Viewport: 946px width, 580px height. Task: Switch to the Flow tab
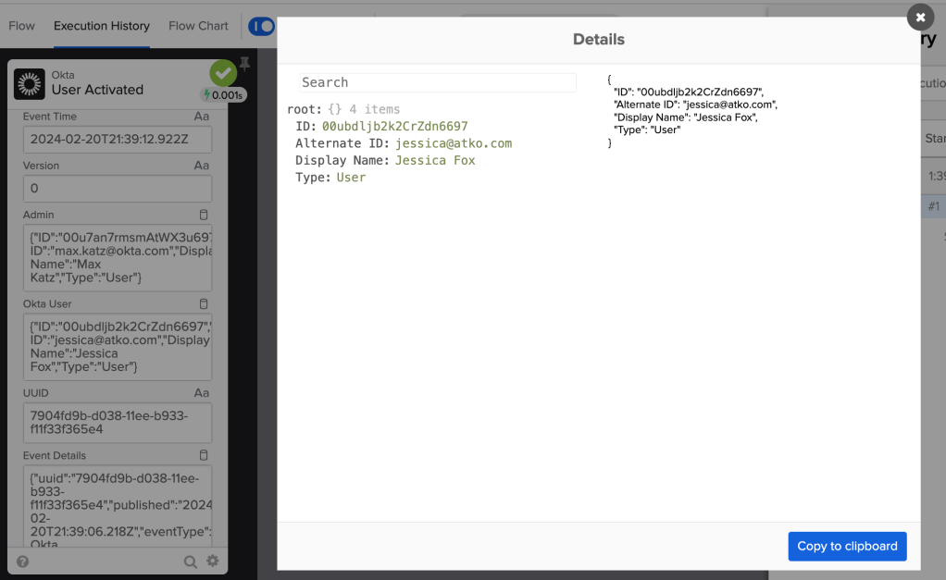pos(21,26)
